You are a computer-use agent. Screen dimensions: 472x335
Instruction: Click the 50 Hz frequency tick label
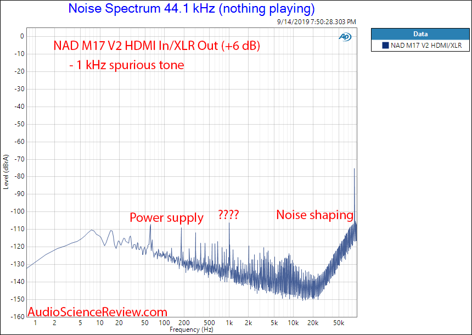point(145,323)
